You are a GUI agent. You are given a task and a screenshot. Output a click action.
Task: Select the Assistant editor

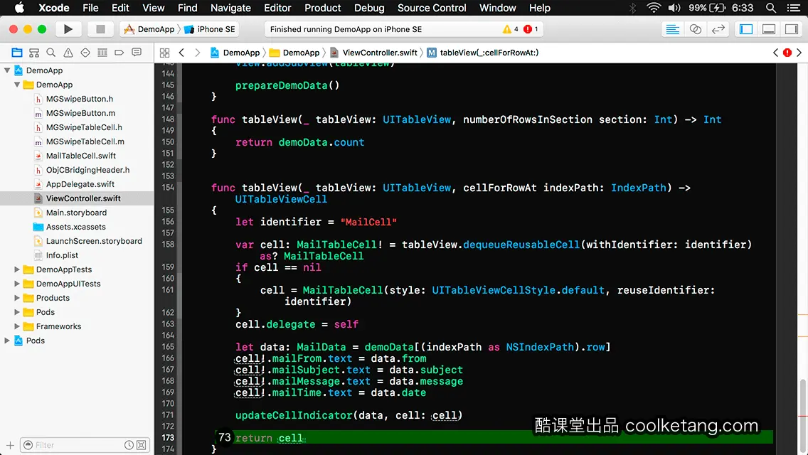point(695,29)
